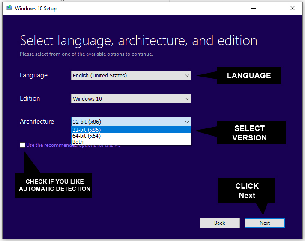Click the Architecture field label
This screenshot has height=241, width=305.
(x=37, y=122)
